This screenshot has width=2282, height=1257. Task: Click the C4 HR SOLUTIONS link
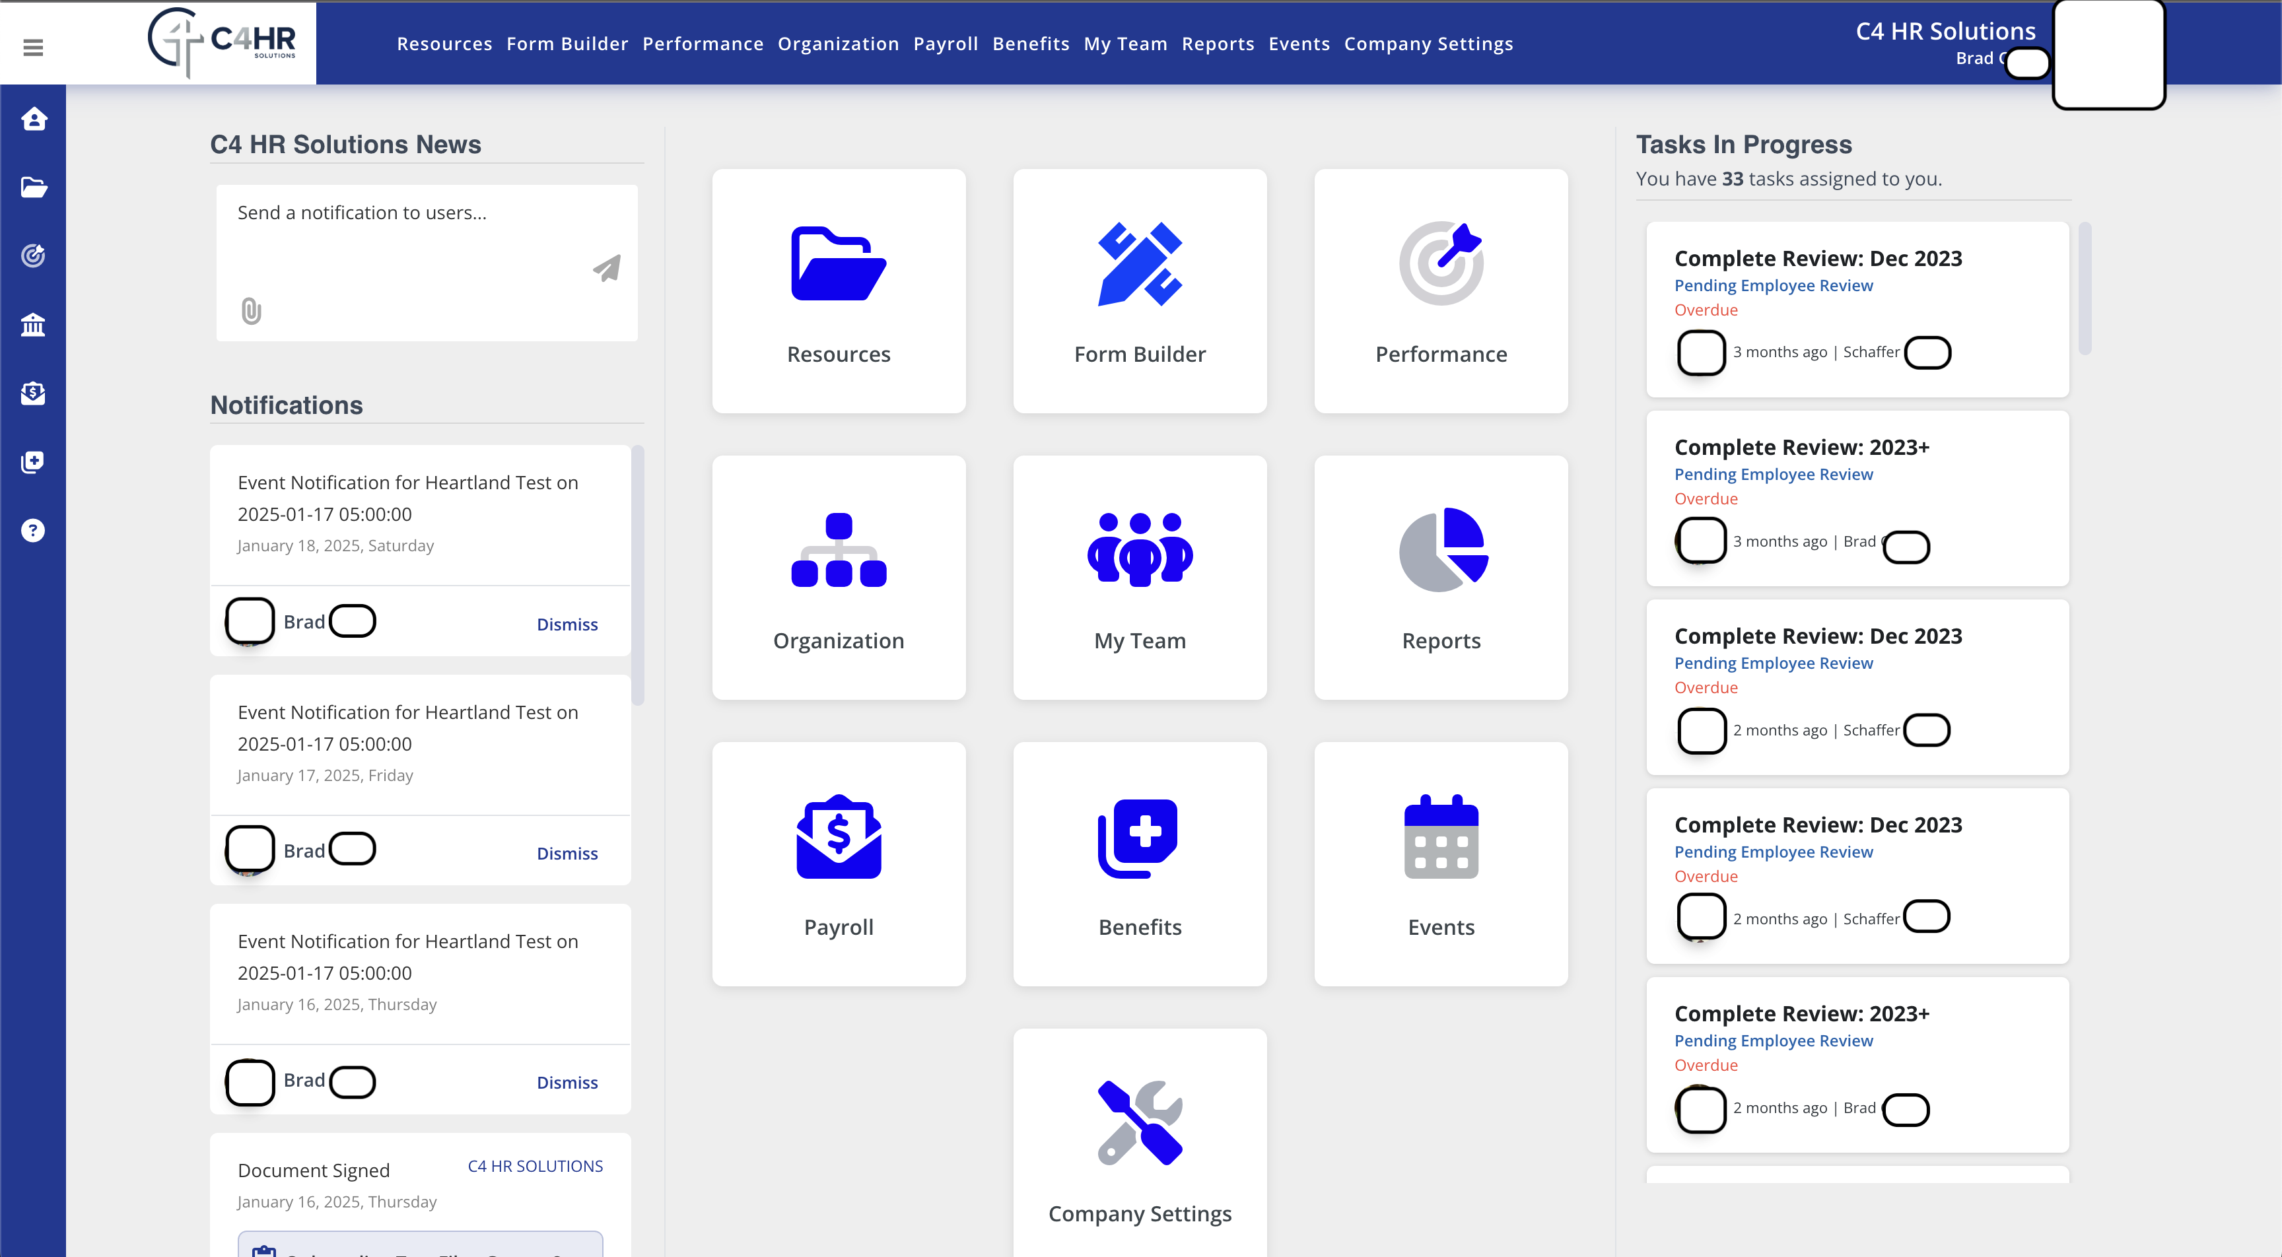pos(535,1166)
